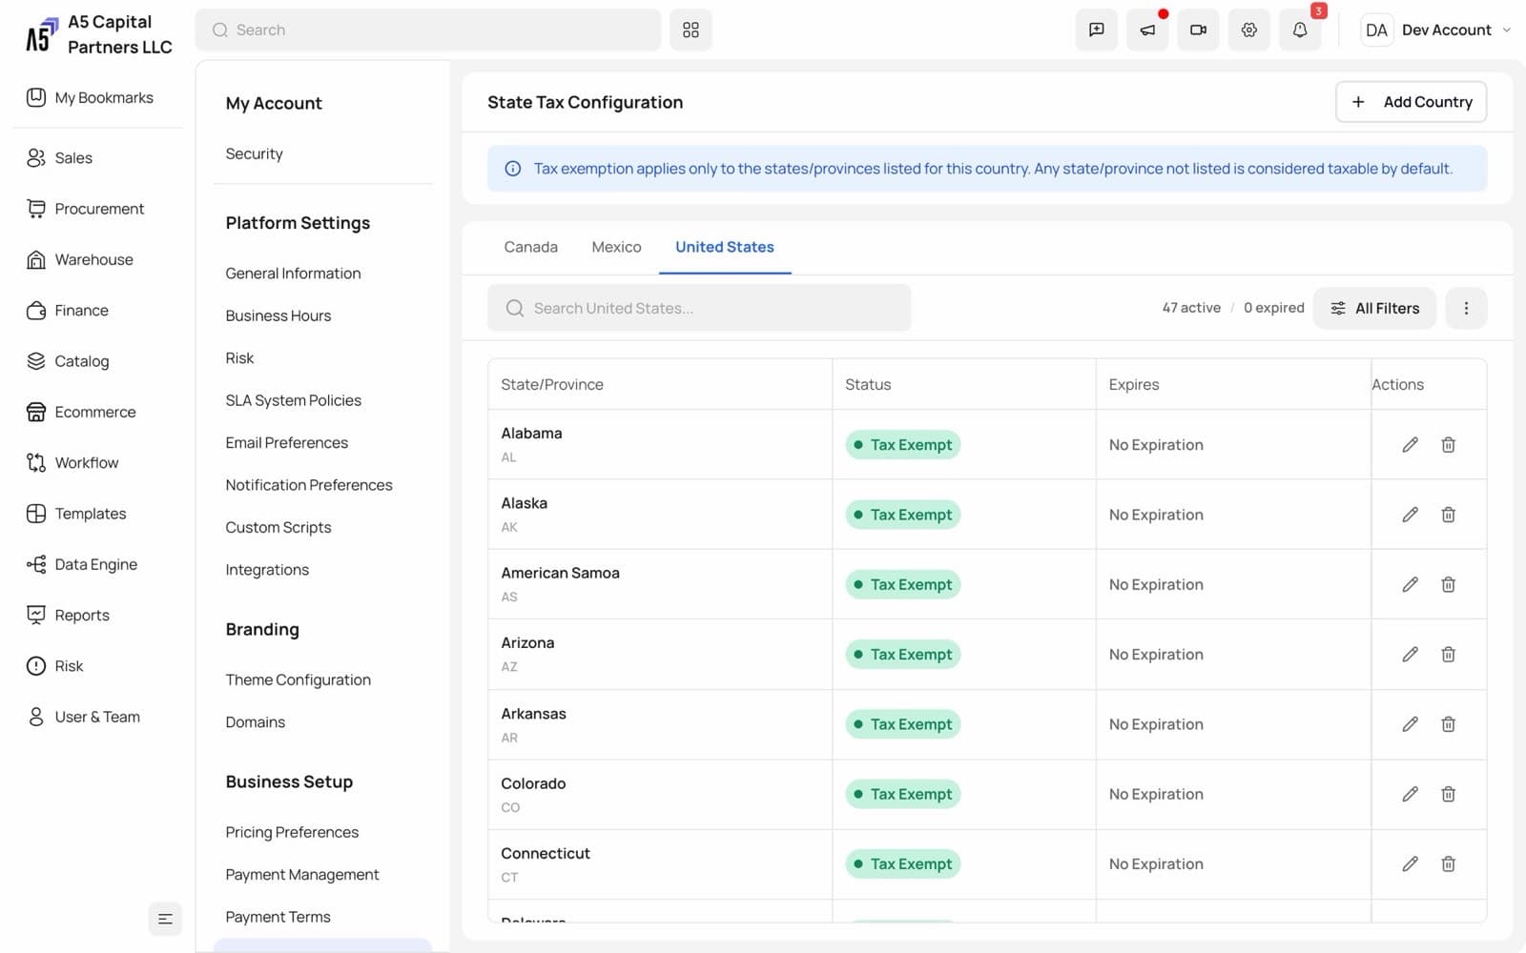
Task: Open the feedback chat icon in top bar
Action: [1097, 30]
